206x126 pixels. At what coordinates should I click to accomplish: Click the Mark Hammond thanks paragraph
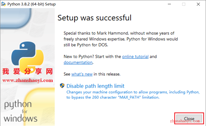[x=121, y=39]
